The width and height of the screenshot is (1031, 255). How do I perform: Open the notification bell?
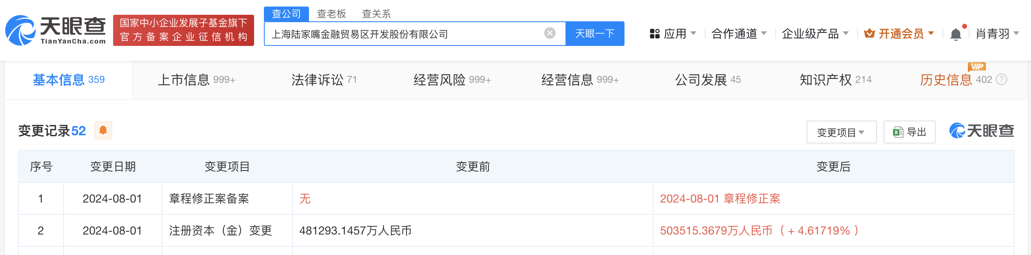[x=956, y=34]
